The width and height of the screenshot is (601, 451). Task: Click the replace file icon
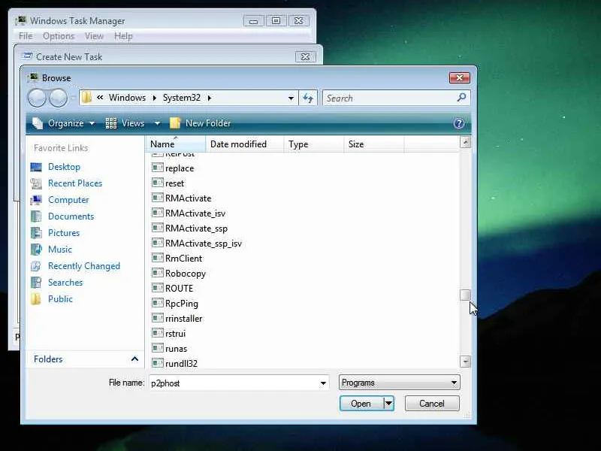pos(157,168)
